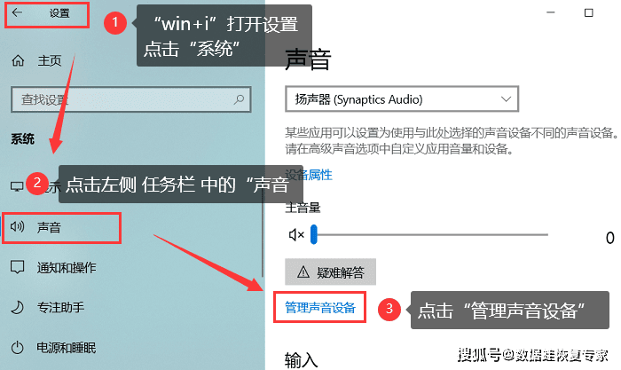Click the magnifier icon in the search box
This screenshot has width=621, height=370.
(x=239, y=99)
